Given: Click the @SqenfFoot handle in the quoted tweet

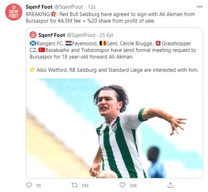Looking at the screenshot, I should [81, 35].
